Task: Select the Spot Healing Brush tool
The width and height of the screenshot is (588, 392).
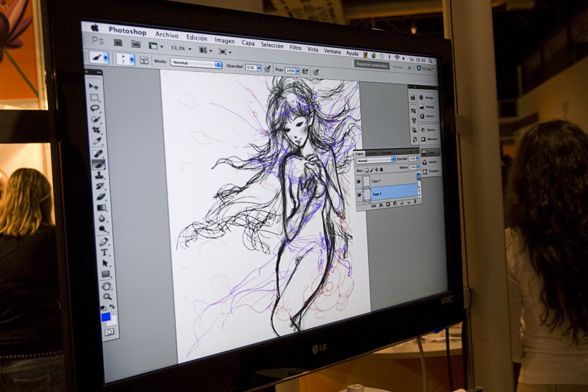Action: 98,153
